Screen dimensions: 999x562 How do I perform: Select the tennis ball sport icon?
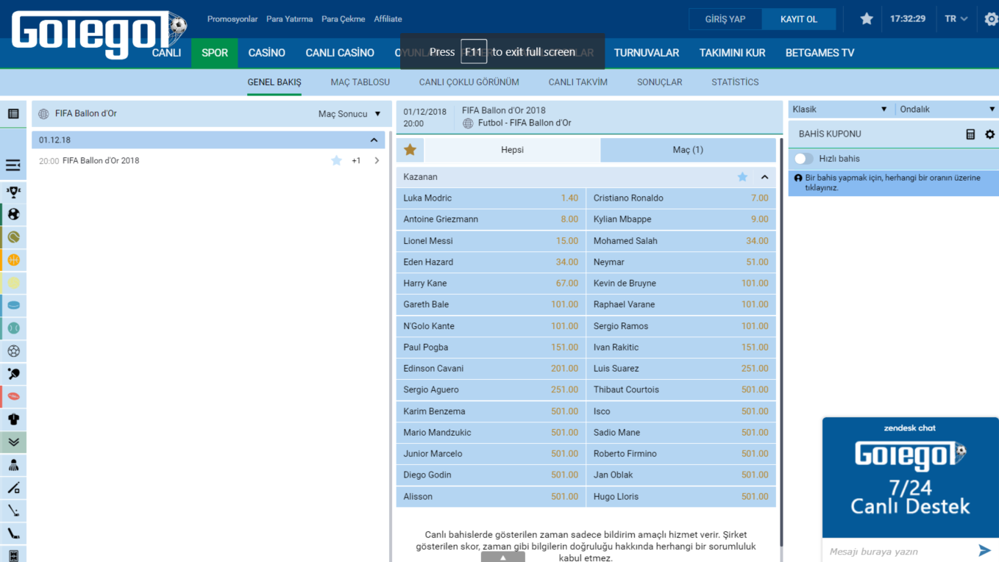click(13, 237)
